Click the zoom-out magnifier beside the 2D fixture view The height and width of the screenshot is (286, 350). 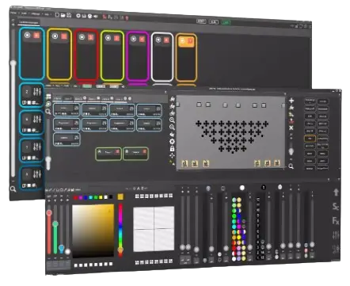[172, 128]
